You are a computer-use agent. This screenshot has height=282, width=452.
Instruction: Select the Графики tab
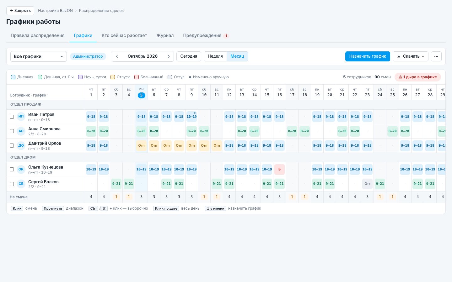83,35
